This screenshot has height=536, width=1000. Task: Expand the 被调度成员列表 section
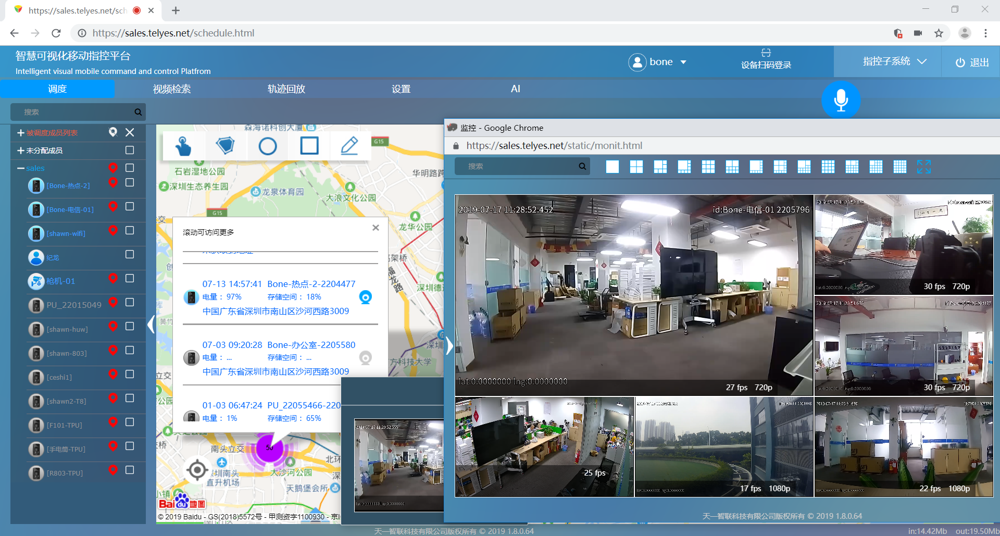click(x=21, y=133)
